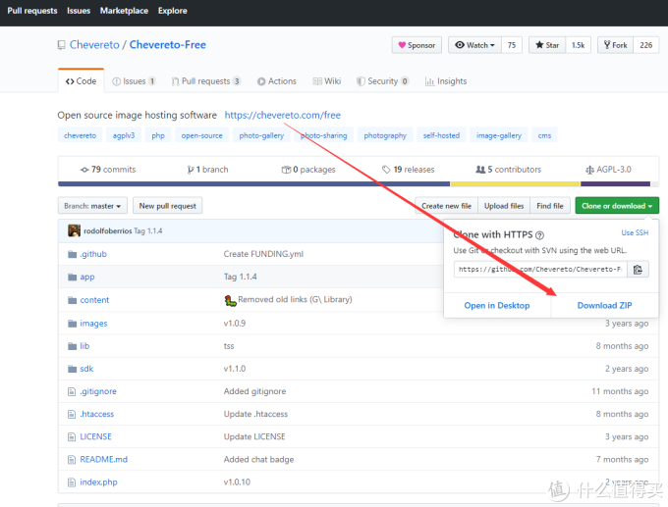The width and height of the screenshot is (668, 507).
Task: Click rodolfoberrios avatar thumbnail
Action: coord(74,230)
